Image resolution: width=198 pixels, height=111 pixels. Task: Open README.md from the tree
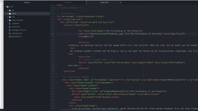pyautogui.click(x=17, y=37)
